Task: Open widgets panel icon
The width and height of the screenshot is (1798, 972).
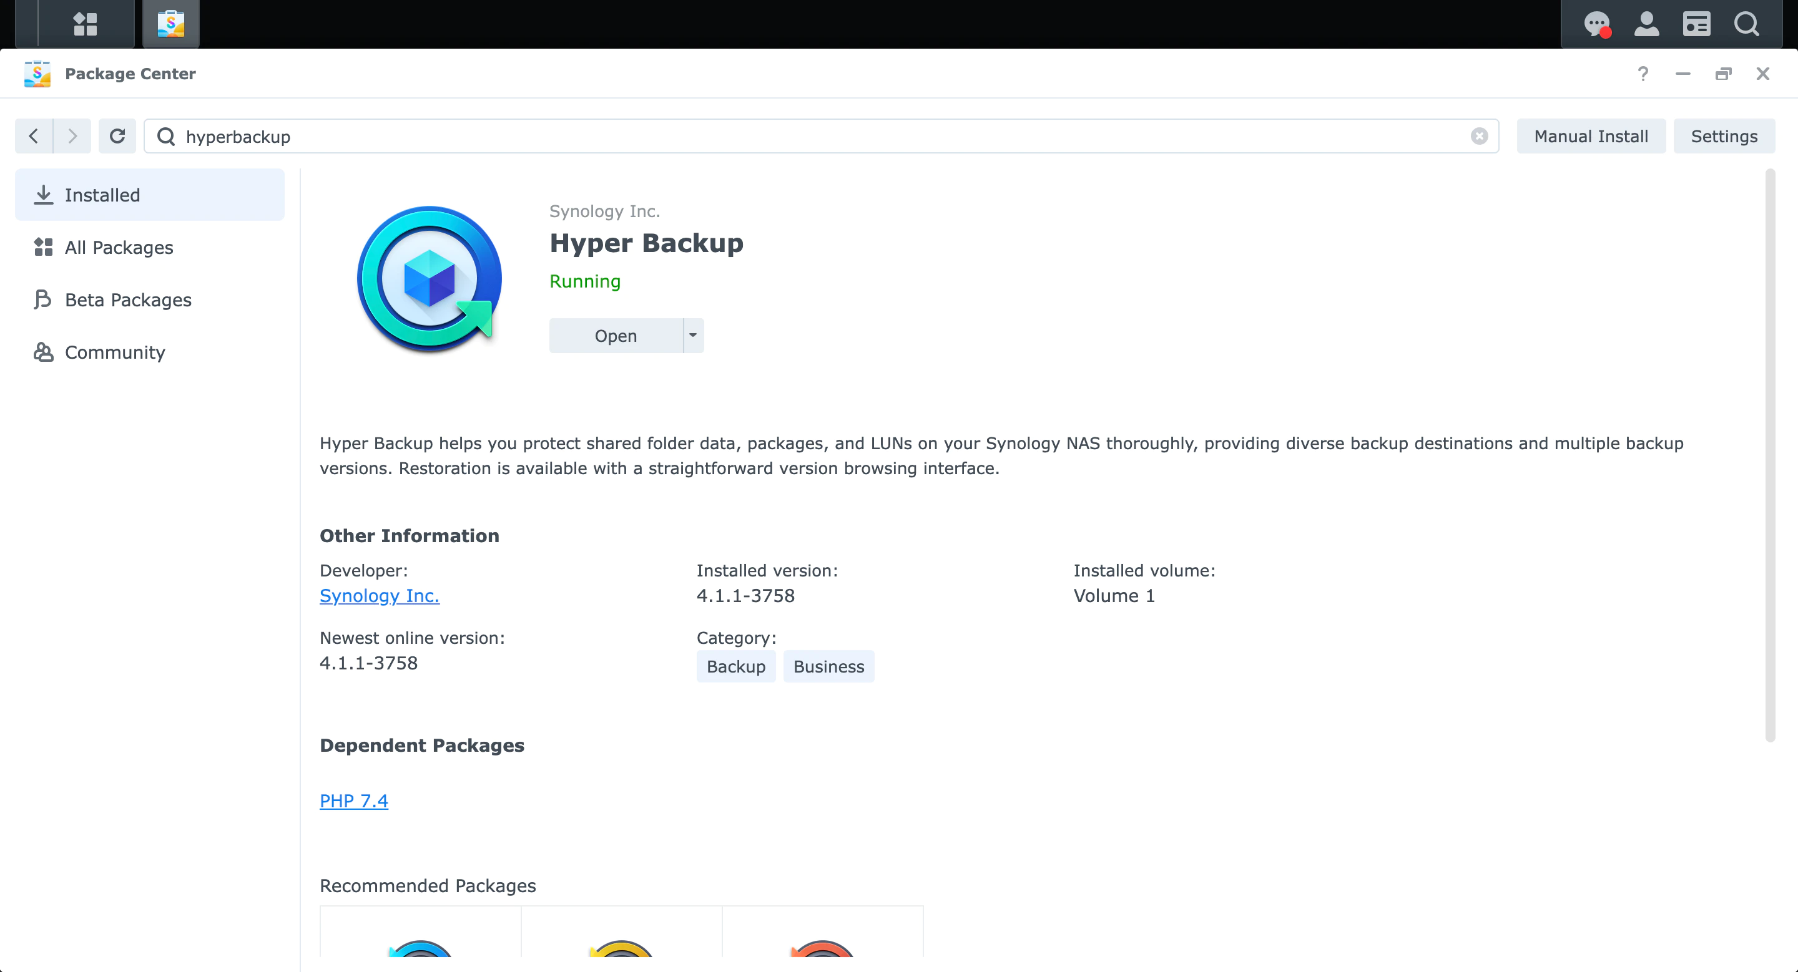Action: [x=1697, y=24]
